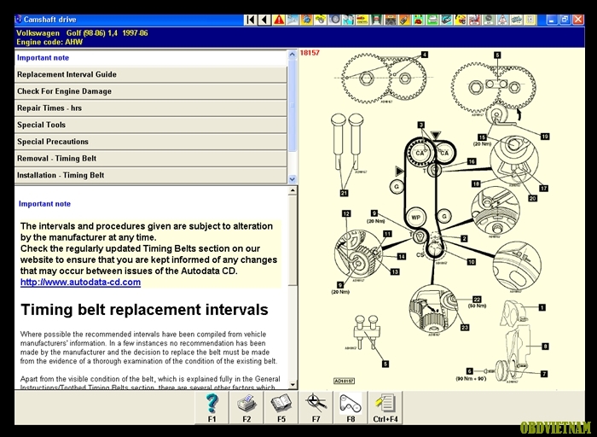Click the last pale yellow toolbar icon
The height and width of the screenshot is (437, 597).
pos(530,20)
